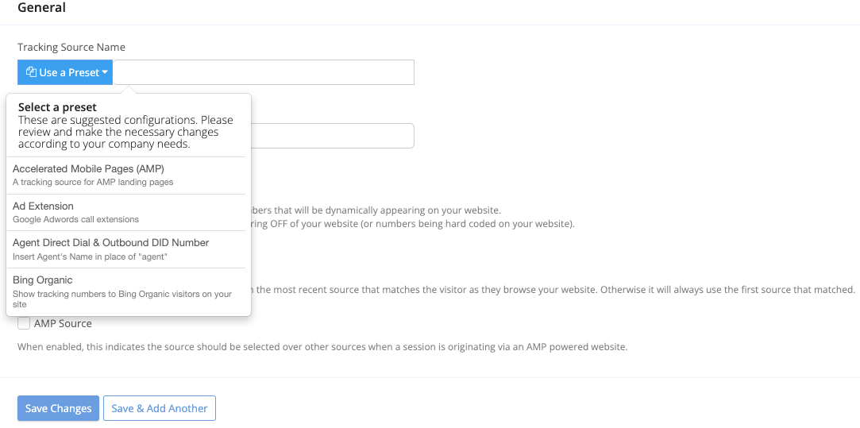The height and width of the screenshot is (428, 860).
Task: Click the Tracking Source Name label
Action: (71, 48)
